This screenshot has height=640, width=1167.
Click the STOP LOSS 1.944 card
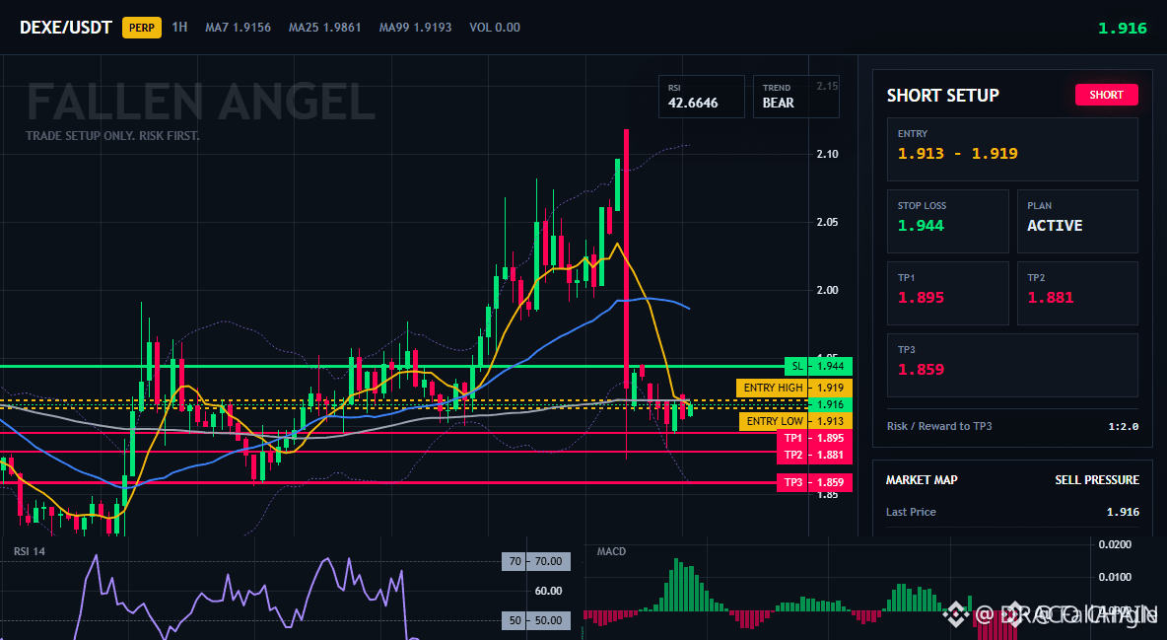[x=947, y=221]
